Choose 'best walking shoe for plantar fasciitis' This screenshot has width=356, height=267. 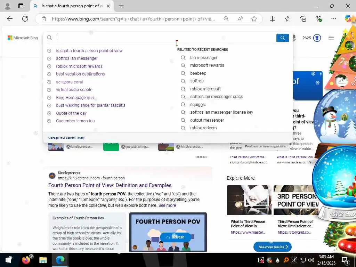pos(91,105)
